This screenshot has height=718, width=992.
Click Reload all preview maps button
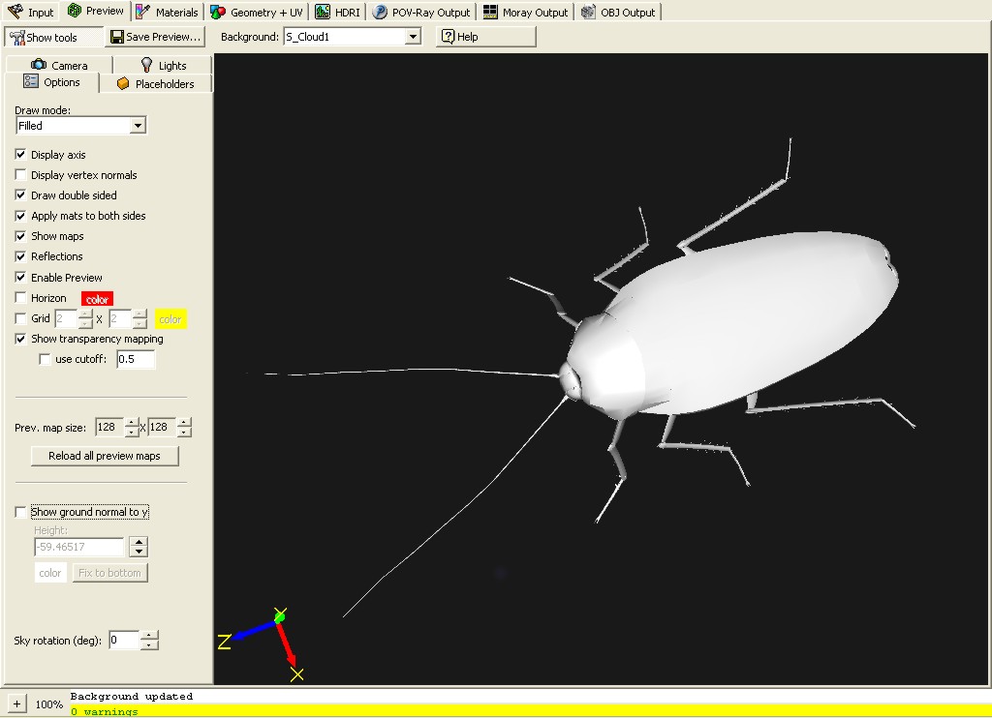pos(106,456)
